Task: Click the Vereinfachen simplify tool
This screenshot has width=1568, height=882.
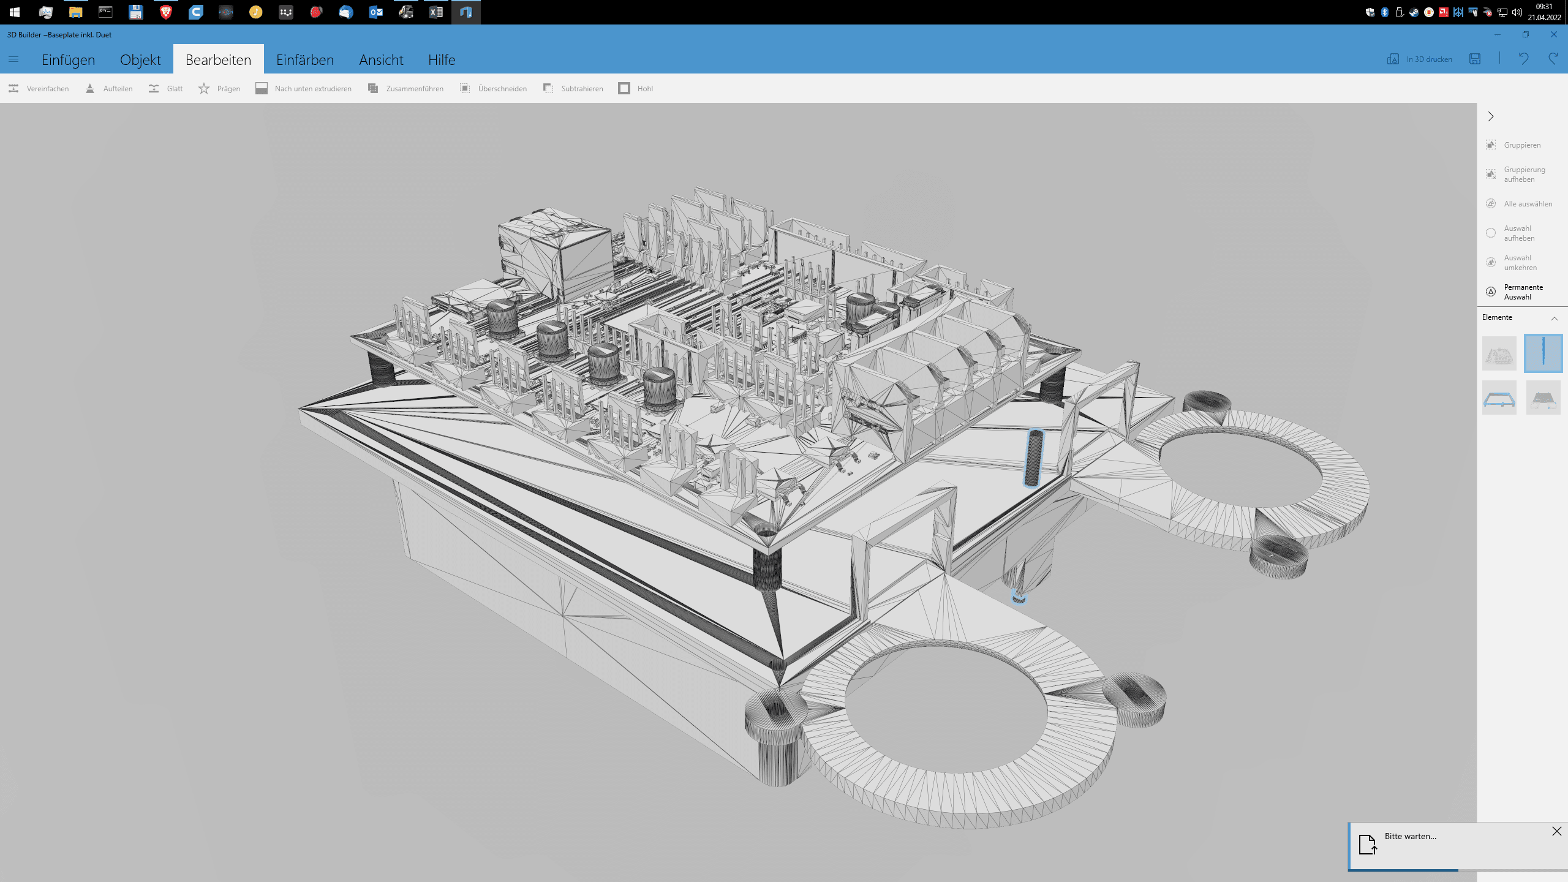Action: (x=39, y=89)
